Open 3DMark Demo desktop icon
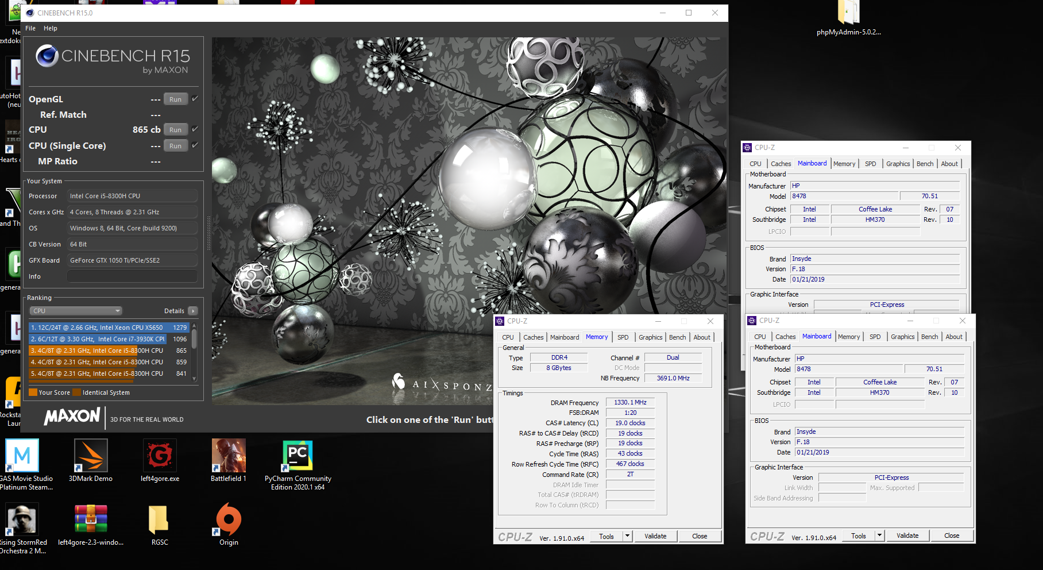 pyautogui.click(x=91, y=460)
